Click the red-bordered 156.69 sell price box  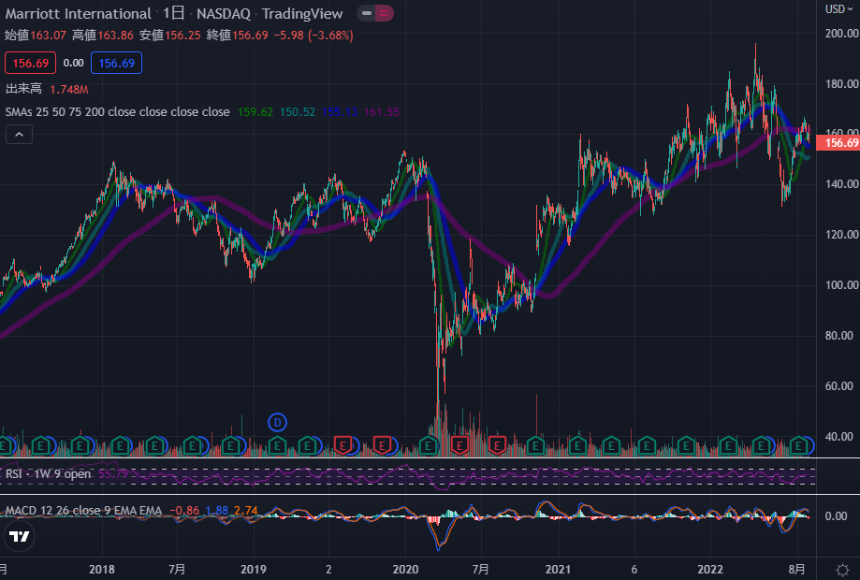point(31,63)
